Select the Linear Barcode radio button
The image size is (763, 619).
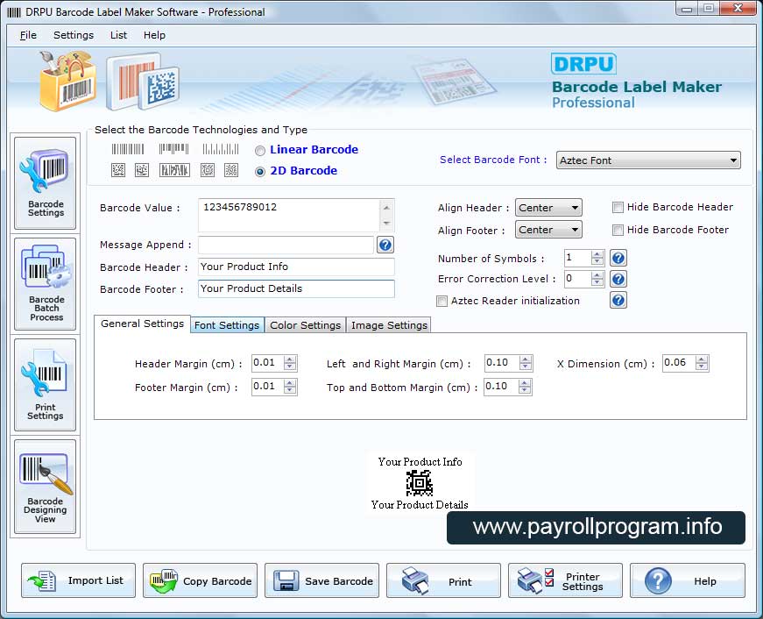pyautogui.click(x=260, y=151)
